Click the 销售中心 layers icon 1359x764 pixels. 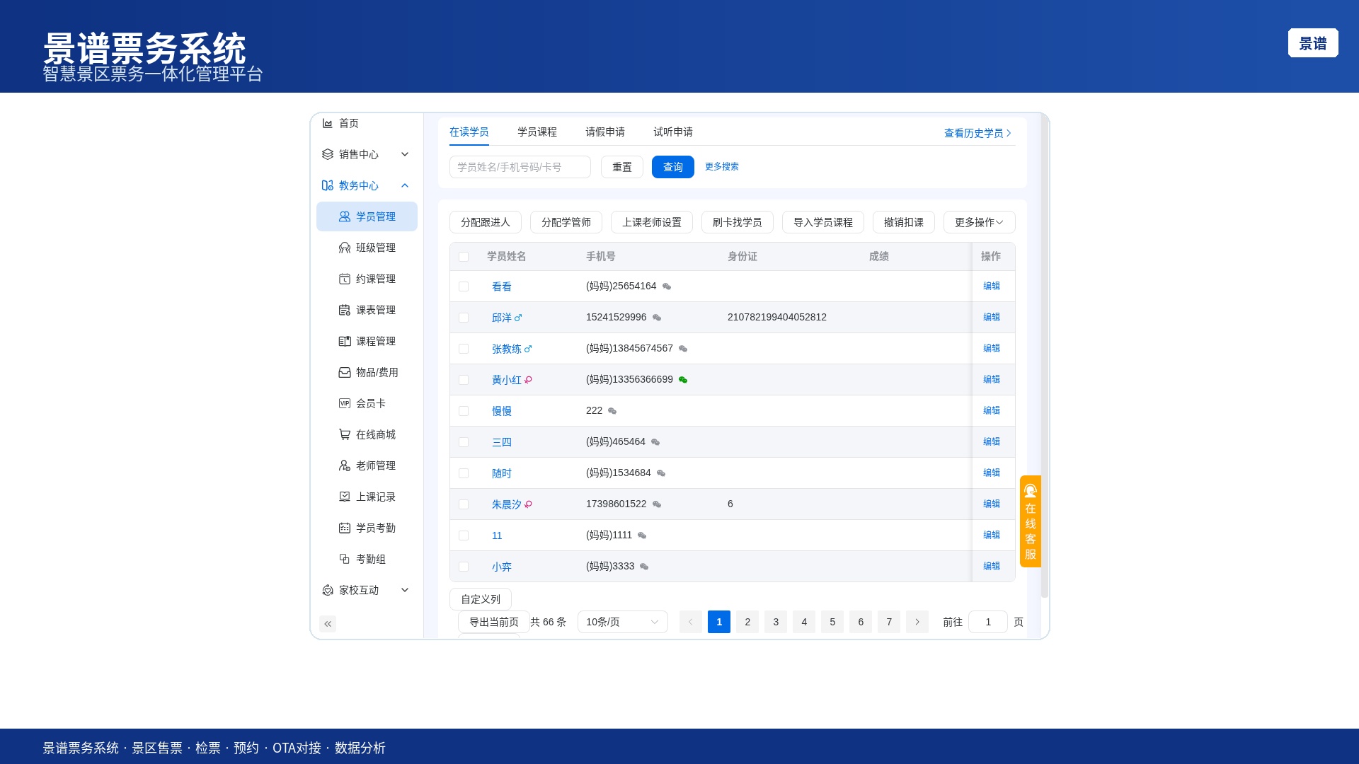coord(328,154)
